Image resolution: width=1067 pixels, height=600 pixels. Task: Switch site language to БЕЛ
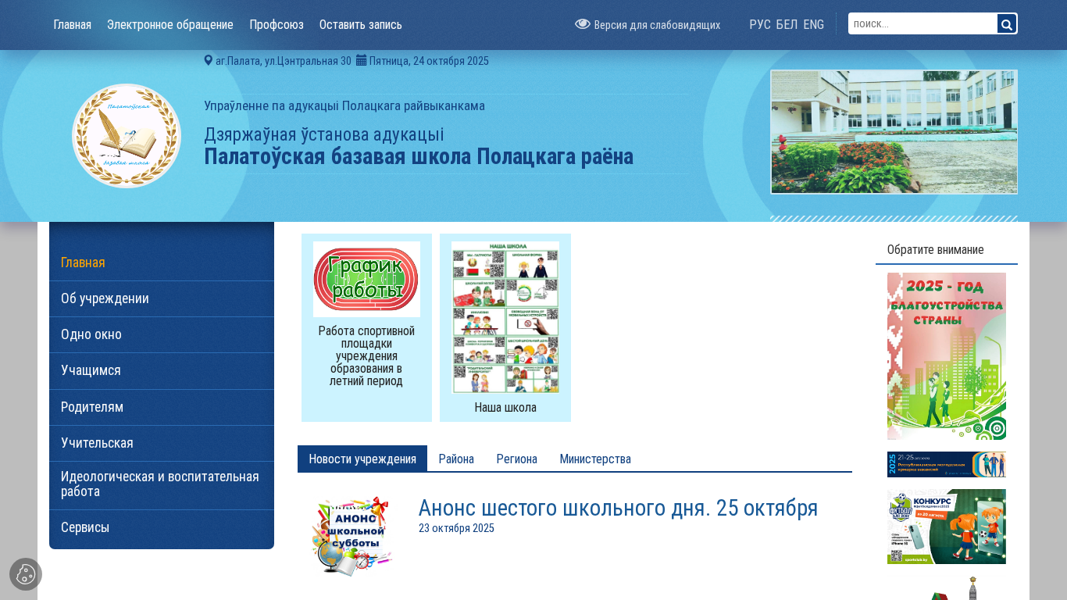(787, 24)
